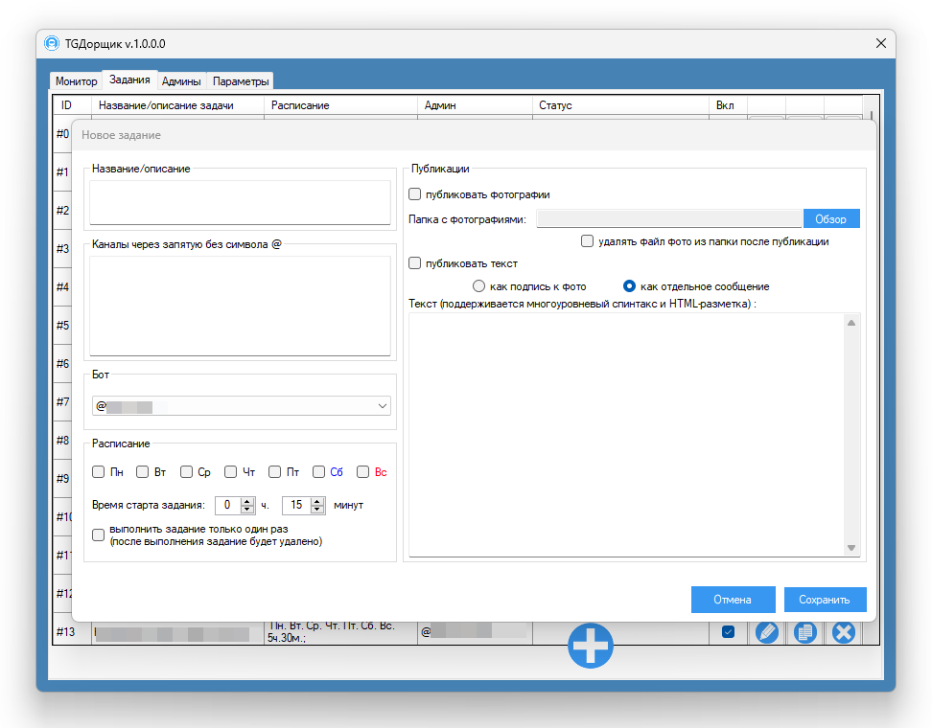This screenshot has width=932, height=728.
Task: Open the Админы tab
Action: point(181,81)
